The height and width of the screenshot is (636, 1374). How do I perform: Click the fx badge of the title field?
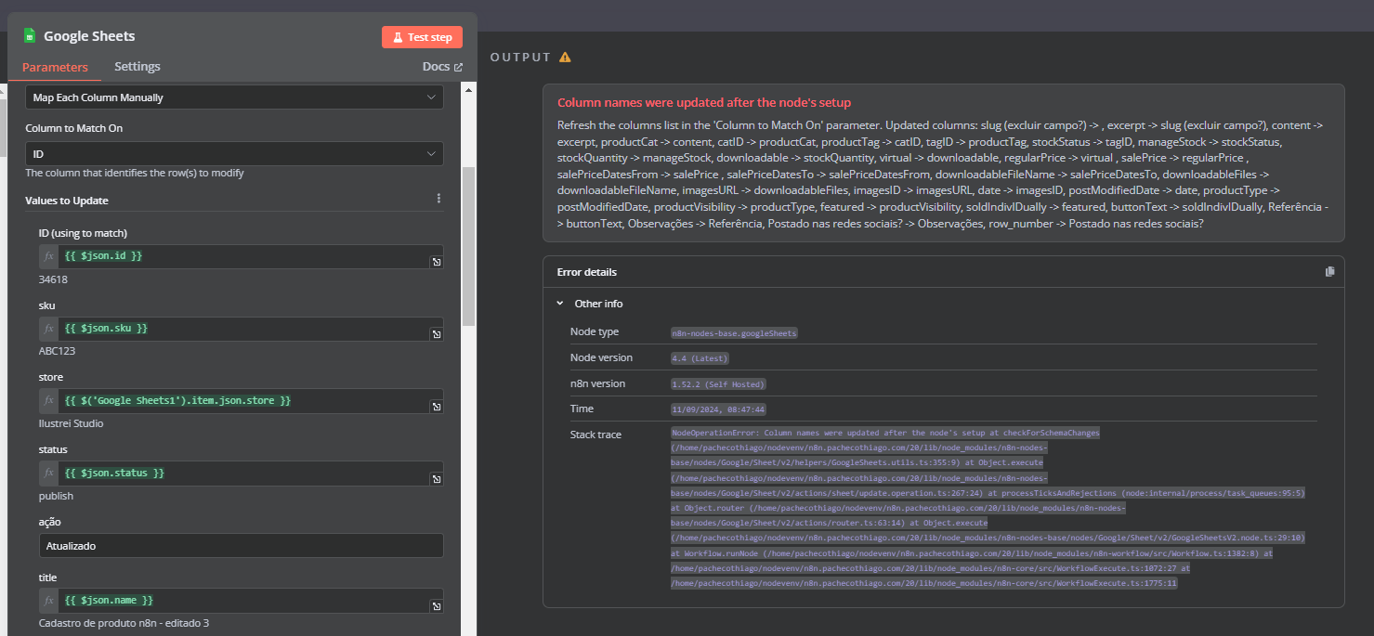point(49,601)
